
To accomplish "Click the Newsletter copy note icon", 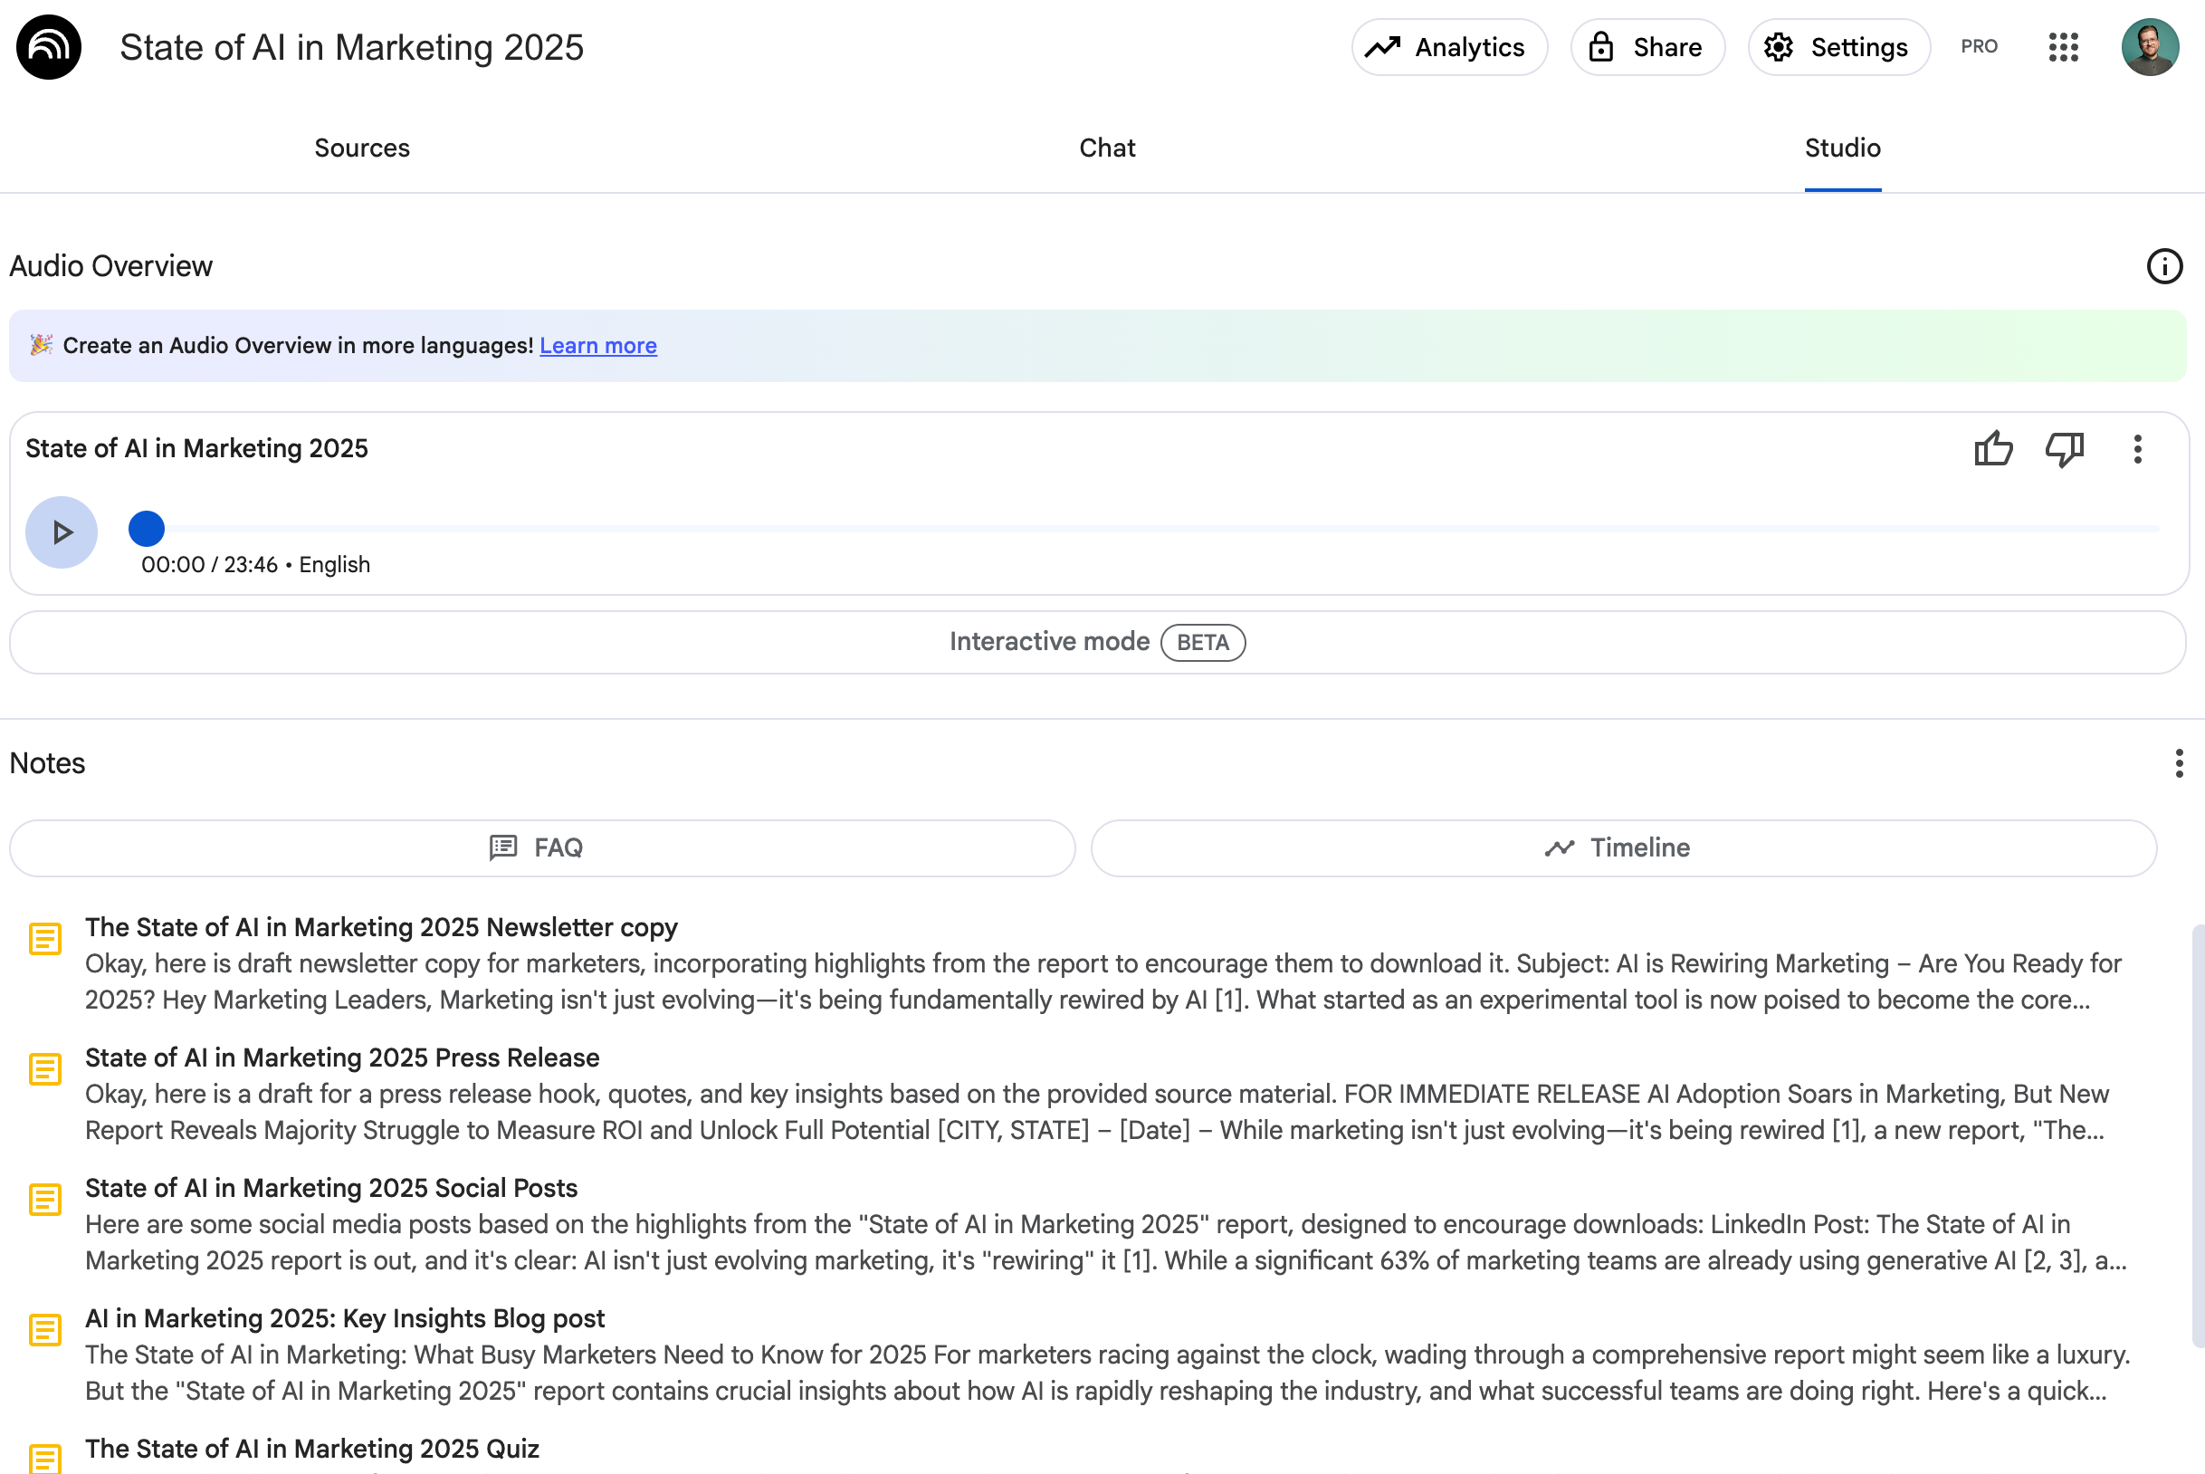I will (x=45, y=938).
